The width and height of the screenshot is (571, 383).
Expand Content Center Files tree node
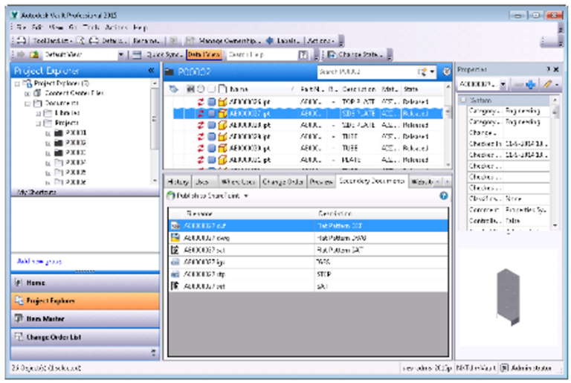[x=28, y=93]
